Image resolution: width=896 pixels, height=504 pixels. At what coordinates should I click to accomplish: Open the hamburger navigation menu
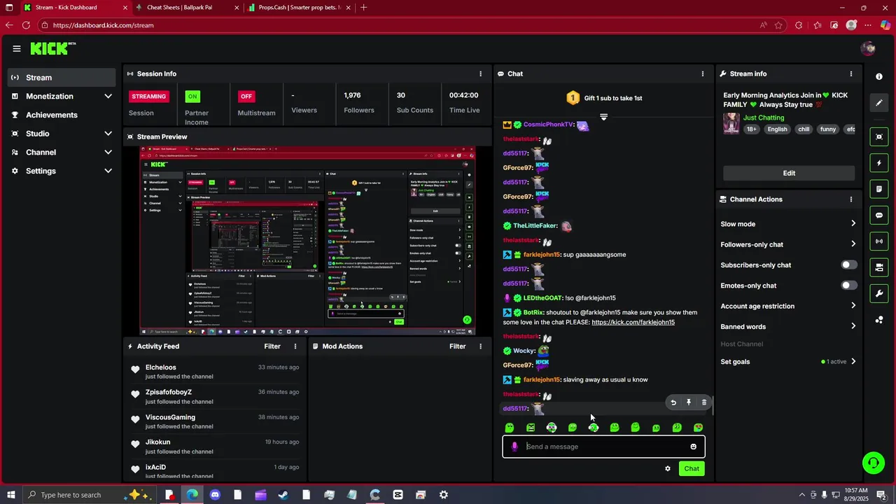pos(17,48)
